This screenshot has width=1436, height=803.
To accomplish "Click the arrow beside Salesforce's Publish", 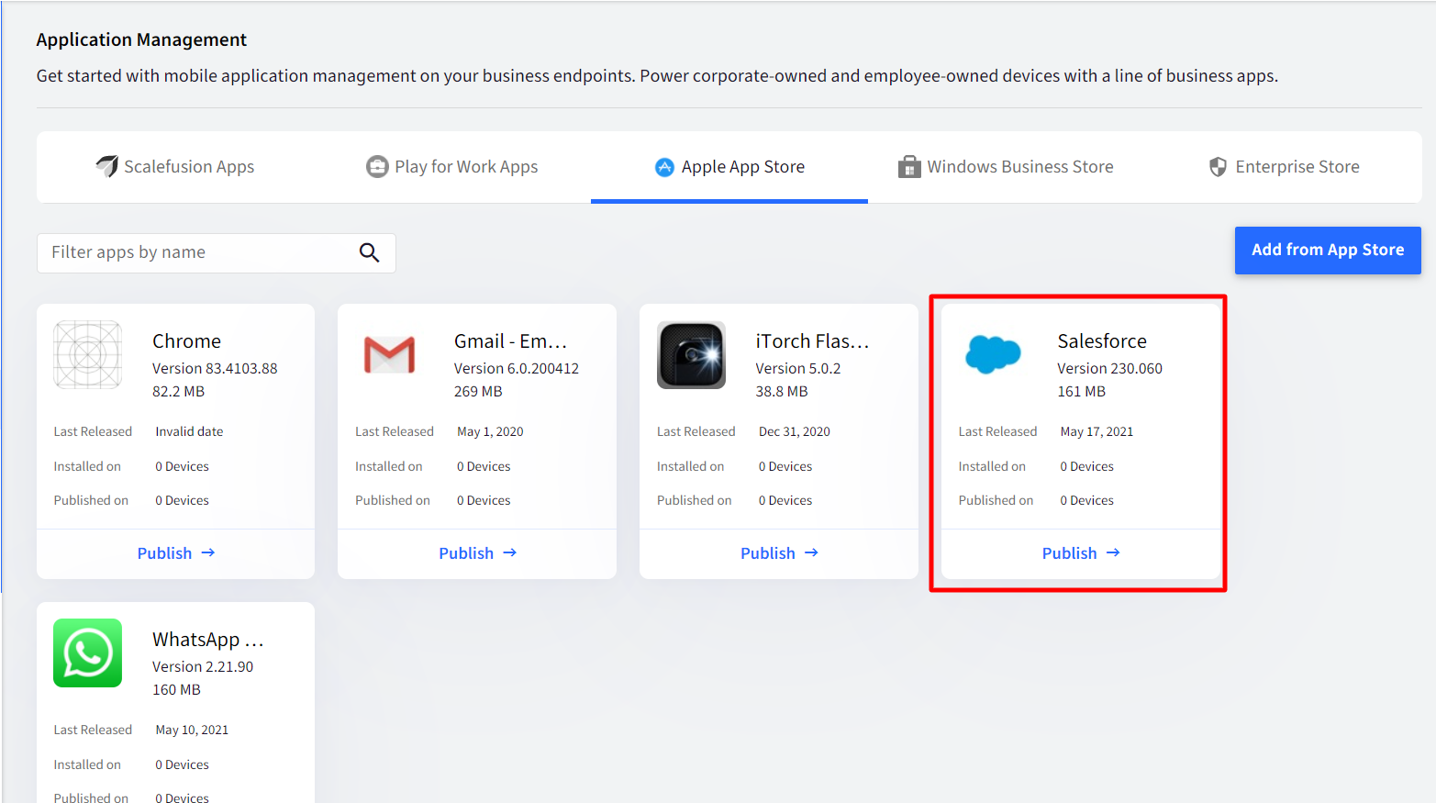I will tap(1113, 552).
